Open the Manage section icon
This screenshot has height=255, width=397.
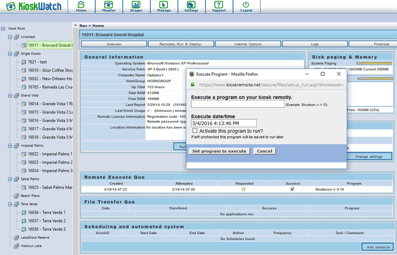[164, 4]
